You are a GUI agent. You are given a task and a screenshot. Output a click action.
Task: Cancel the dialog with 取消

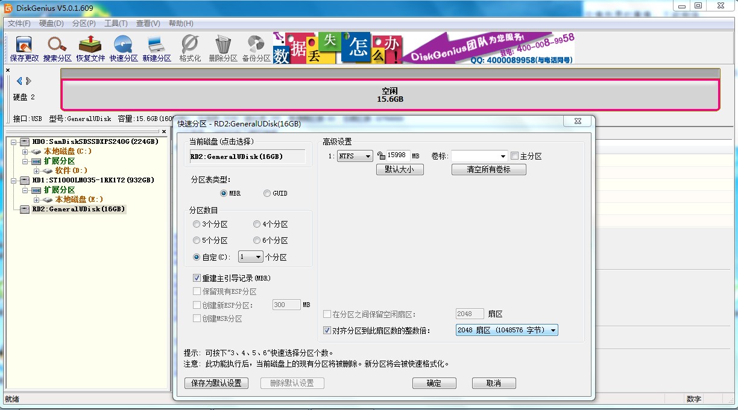[x=493, y=383]
